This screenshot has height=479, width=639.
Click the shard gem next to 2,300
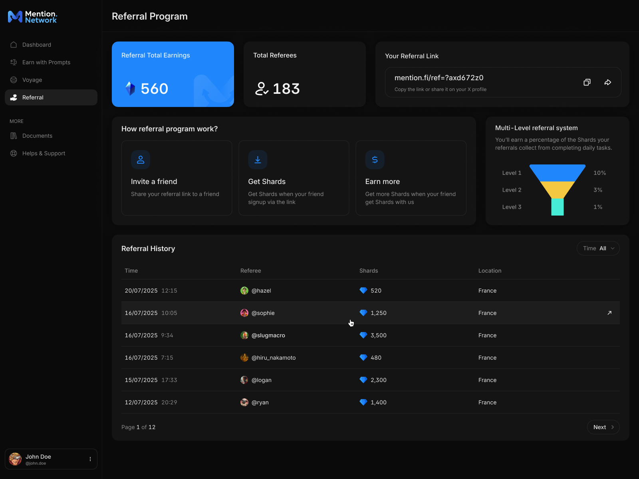363,380
